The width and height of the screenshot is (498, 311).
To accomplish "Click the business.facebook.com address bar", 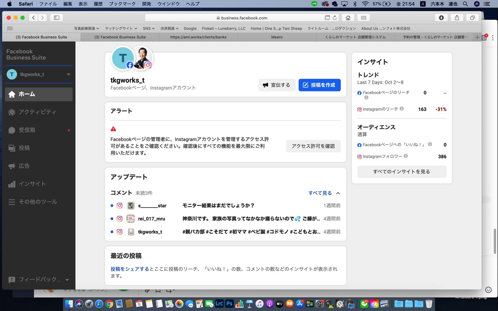I will (242, 18).
